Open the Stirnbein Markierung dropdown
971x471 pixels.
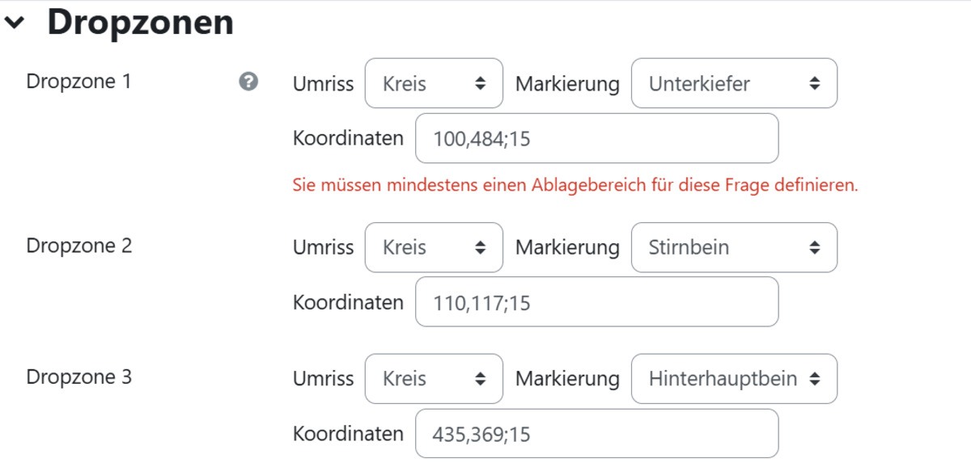(734, 247)
